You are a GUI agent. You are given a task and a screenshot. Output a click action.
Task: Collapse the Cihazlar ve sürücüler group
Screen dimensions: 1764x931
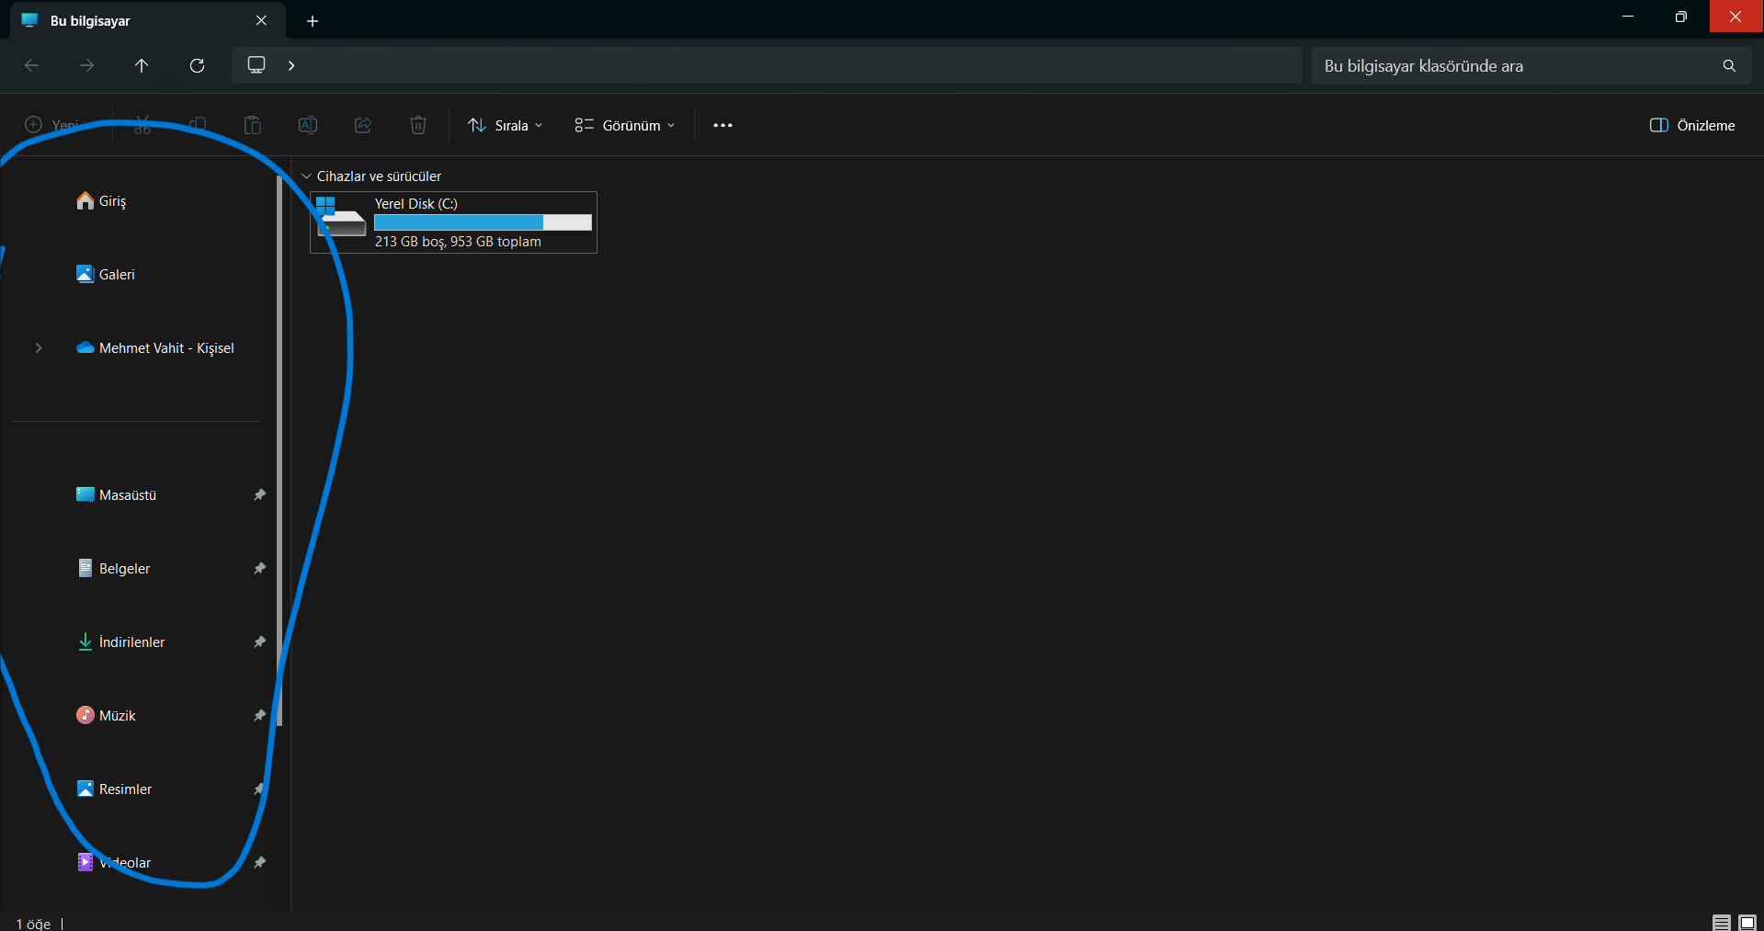pyautogui.click(x=306, y=176)
